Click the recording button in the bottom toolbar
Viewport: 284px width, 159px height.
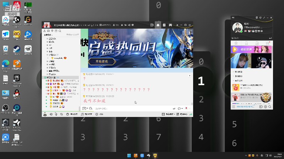tap(99, 114)
